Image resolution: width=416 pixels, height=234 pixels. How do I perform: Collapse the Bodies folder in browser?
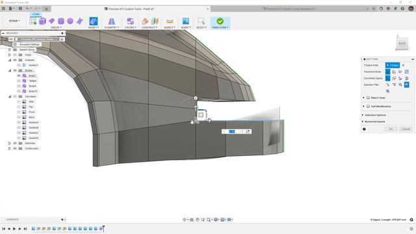10,70
